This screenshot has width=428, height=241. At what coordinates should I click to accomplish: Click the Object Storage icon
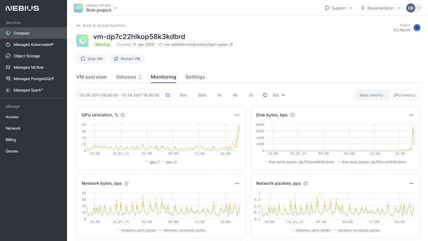point(8,56)
